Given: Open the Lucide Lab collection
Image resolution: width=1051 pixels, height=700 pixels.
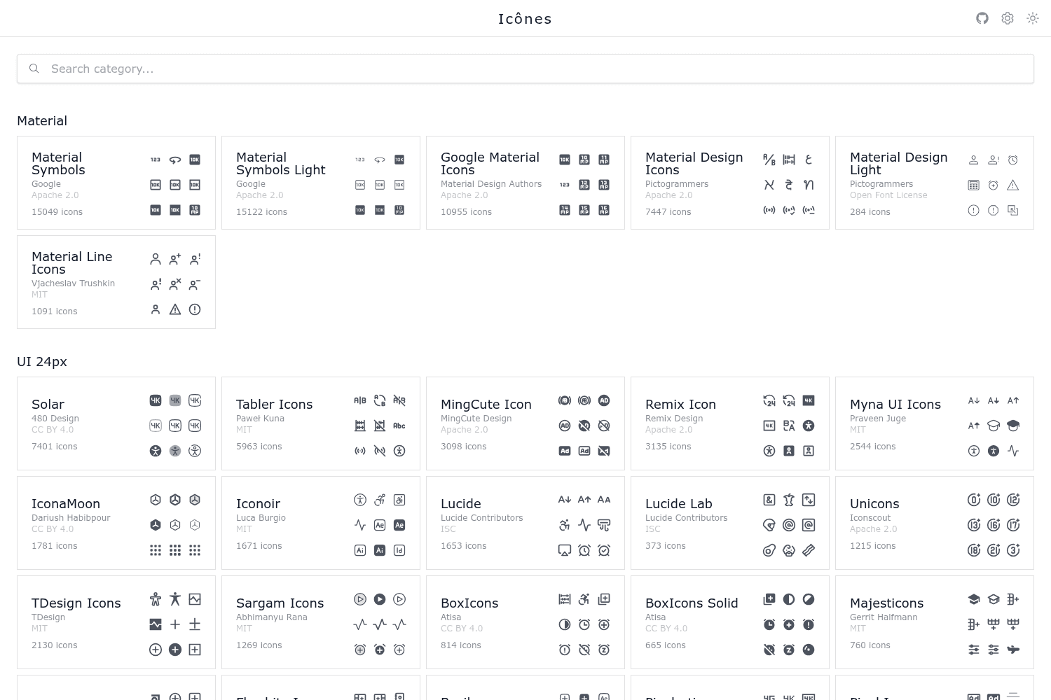Looking at the screenshot, I should pyautogui.click(x=730, y=523).
